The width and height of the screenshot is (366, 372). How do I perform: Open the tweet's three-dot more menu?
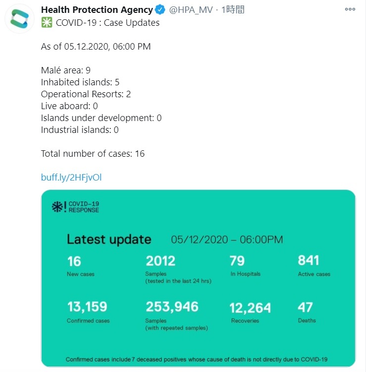[350, 9]
